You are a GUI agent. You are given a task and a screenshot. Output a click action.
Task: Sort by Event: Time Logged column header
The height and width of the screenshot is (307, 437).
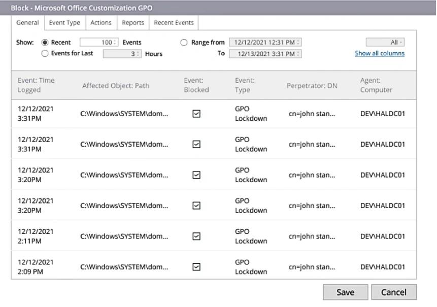[x=36, y=85]
